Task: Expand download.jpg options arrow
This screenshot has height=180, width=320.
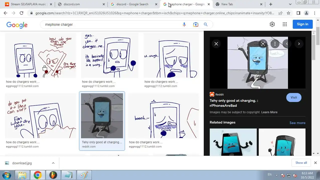Action: pyautogui.click(x=53, y=163)
